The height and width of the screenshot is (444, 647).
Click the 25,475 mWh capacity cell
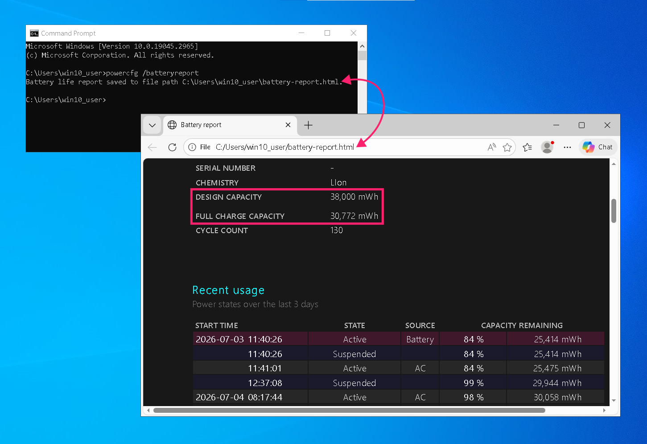point(556,368)
